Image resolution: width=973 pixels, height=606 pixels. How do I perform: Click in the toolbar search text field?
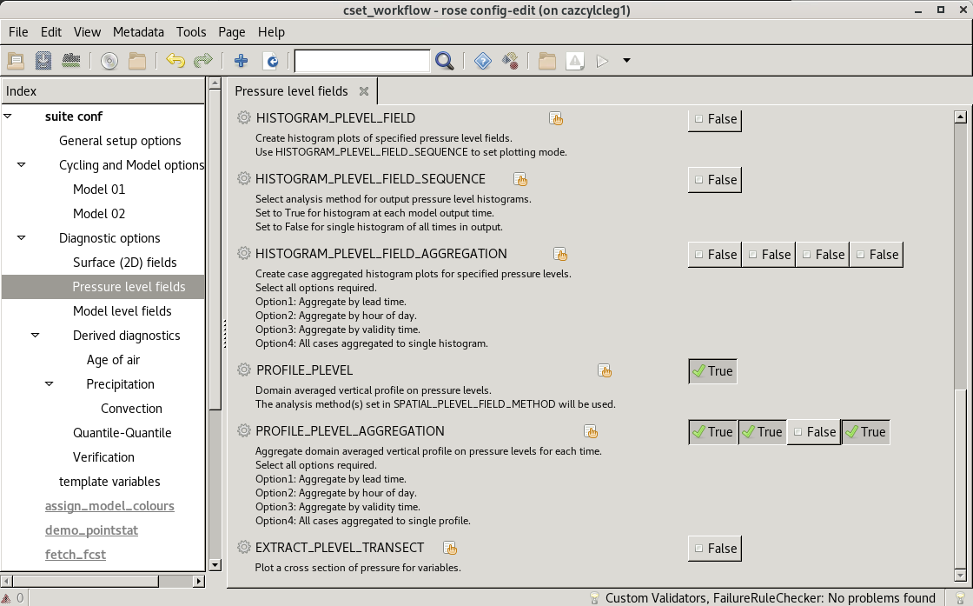coord(361,61)
